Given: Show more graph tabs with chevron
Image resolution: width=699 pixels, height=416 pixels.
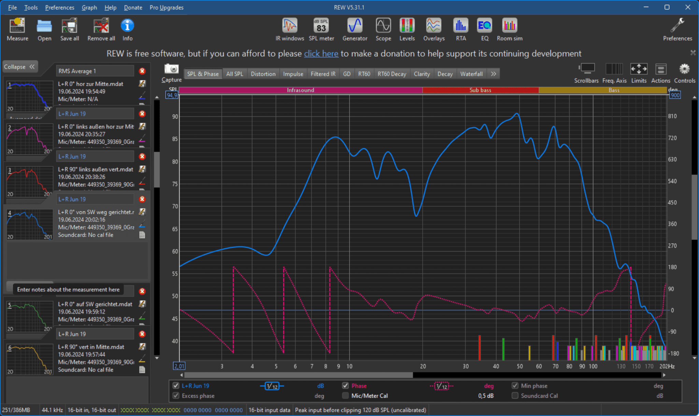Looking at the screenshot, I should click(x=494, y=74).
